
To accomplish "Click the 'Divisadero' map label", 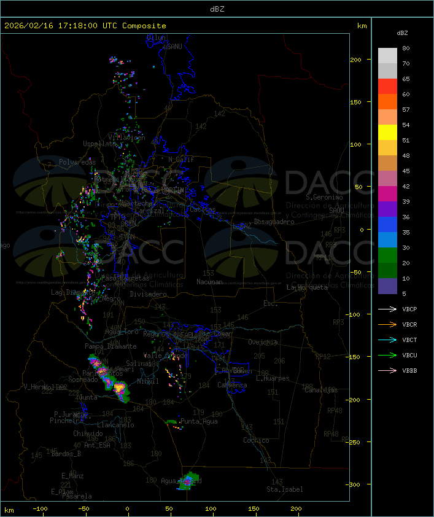I will pos(149,294).
